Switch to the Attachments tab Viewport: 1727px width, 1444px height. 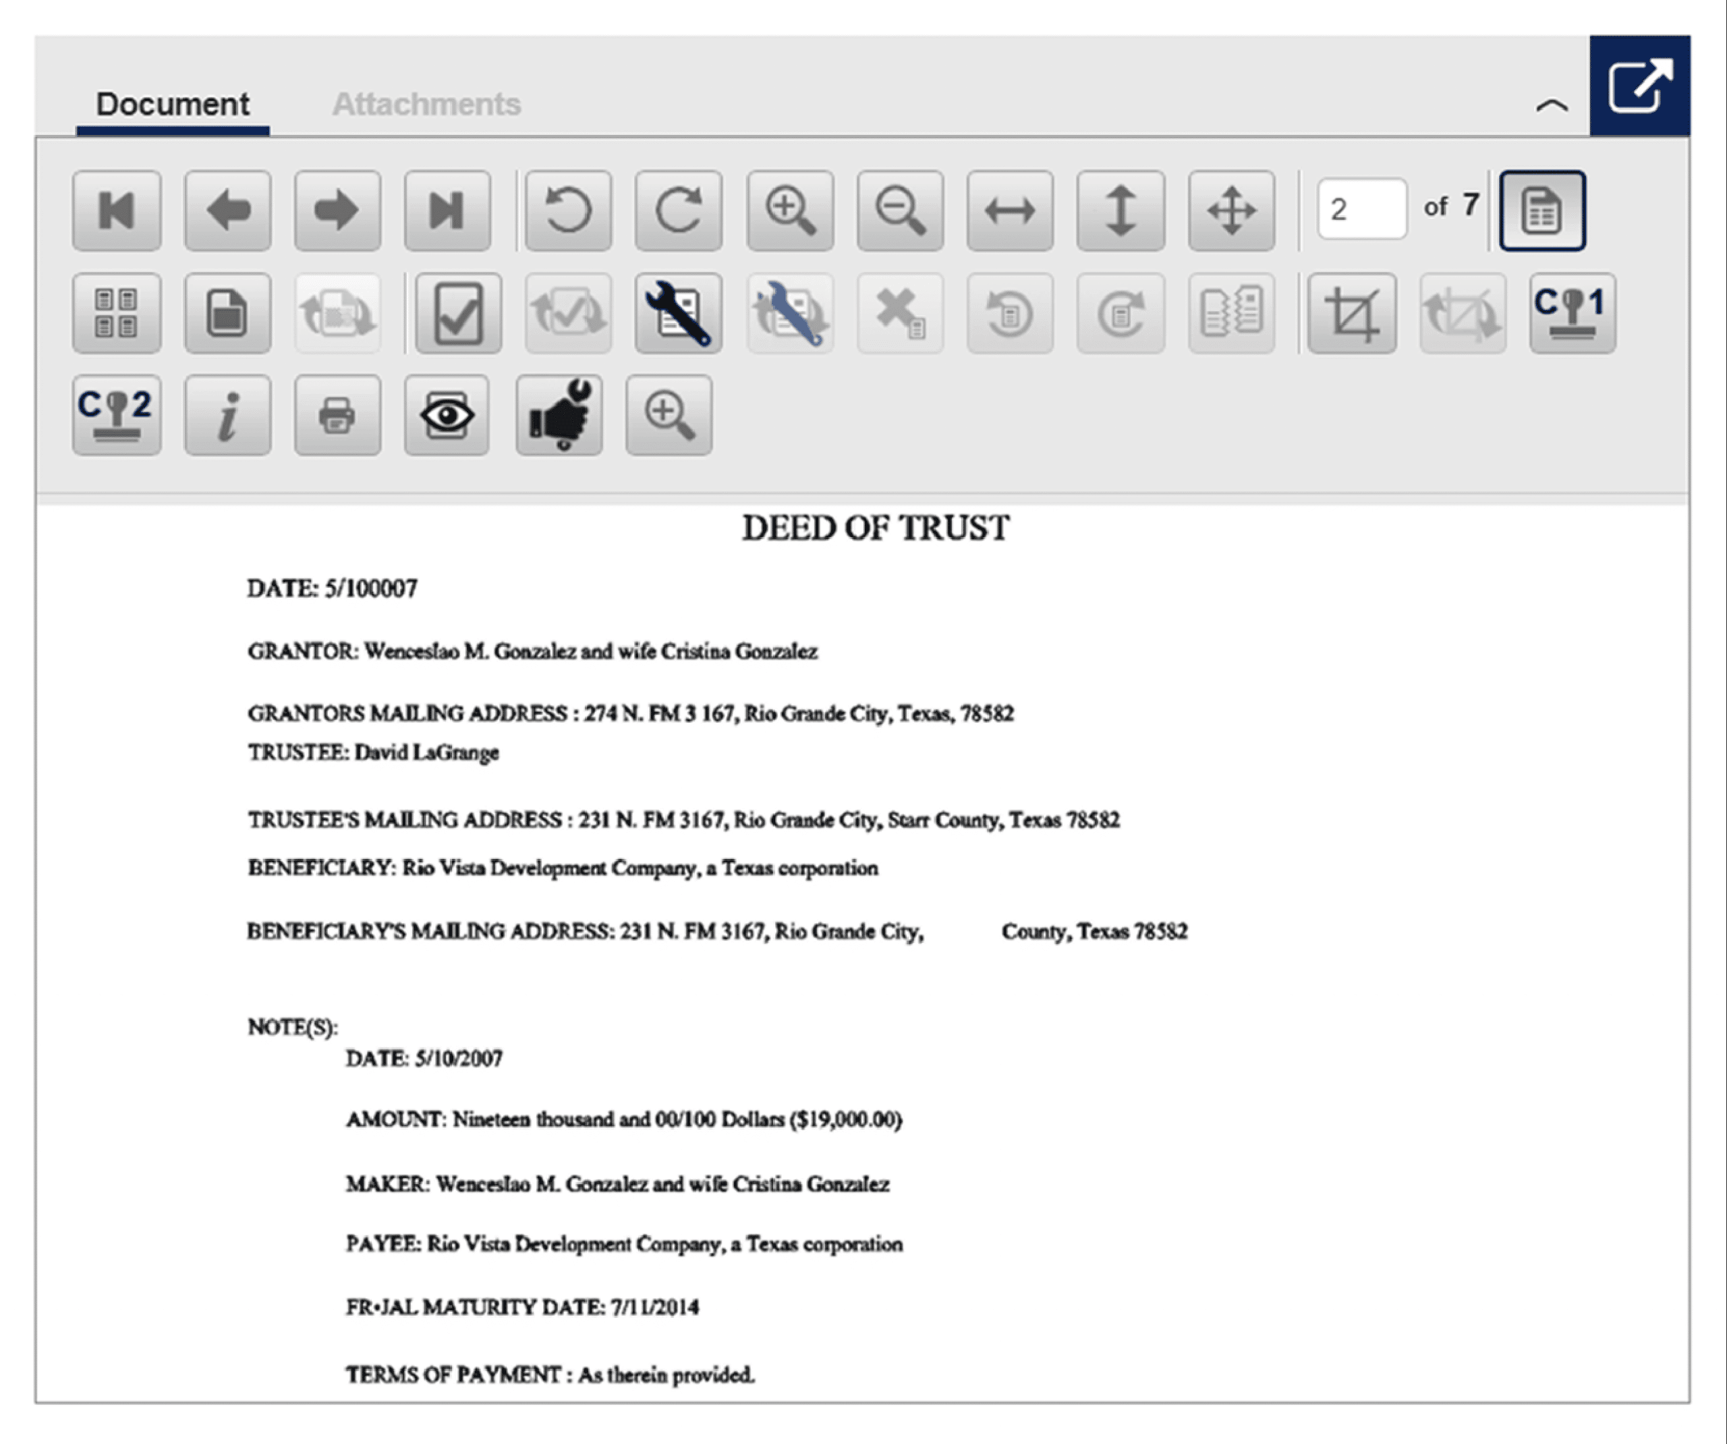426,105
